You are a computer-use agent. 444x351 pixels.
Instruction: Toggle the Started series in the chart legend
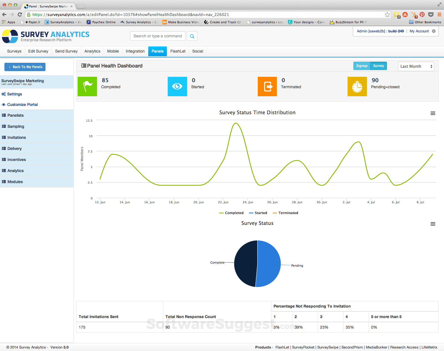coord(258,213)
